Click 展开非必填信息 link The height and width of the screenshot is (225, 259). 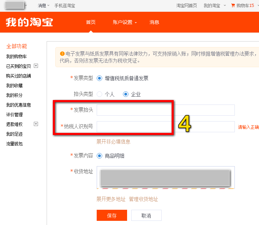(114, 142)
